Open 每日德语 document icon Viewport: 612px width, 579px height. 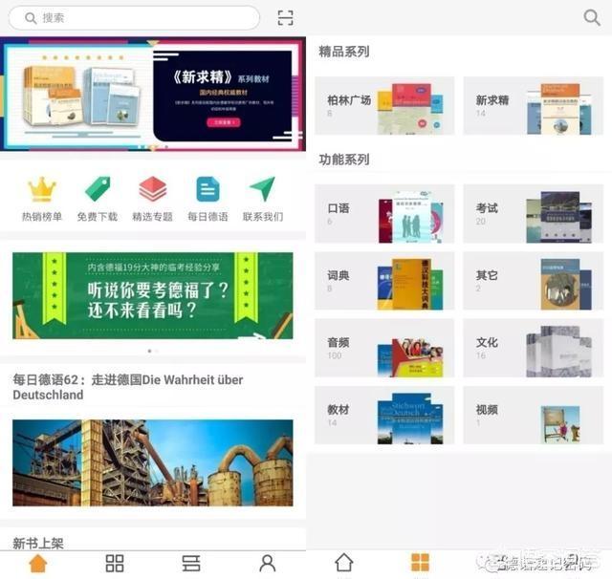click(x=208, y=190)
